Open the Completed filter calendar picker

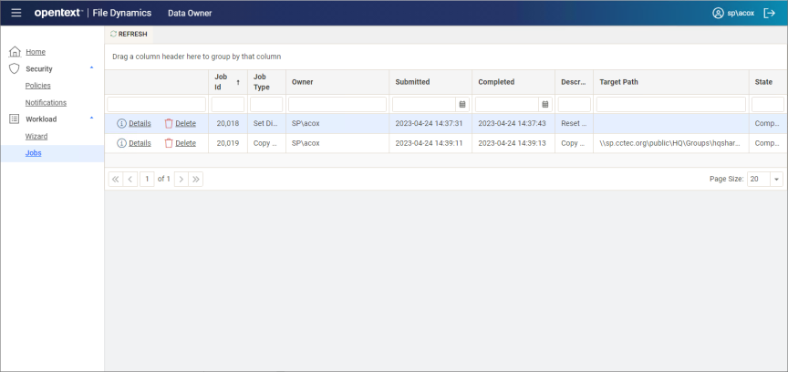point(545,105)
